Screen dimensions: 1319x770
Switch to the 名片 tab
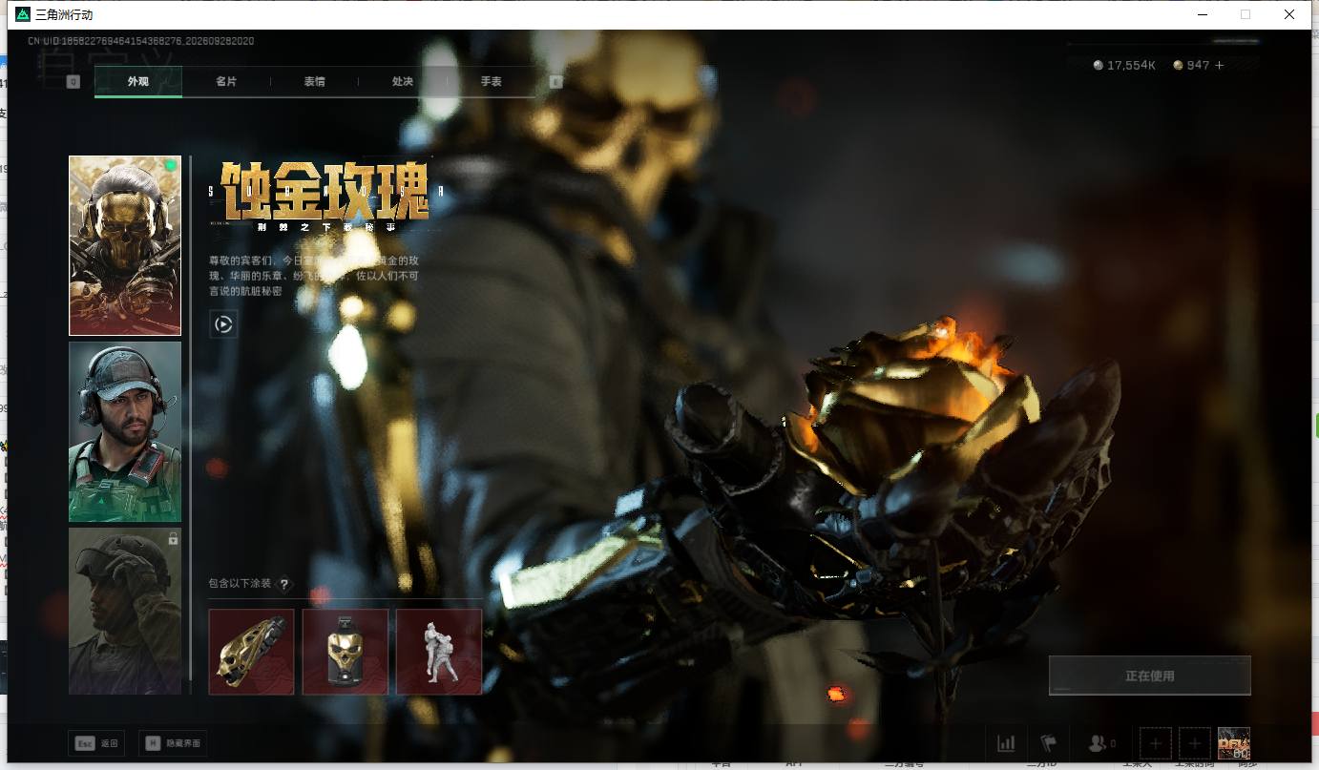(226, 81)
